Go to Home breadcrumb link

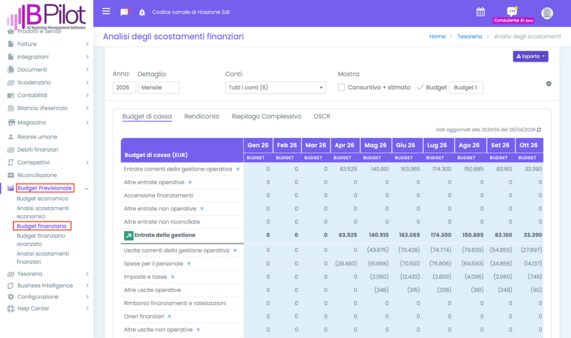[437, 36]
